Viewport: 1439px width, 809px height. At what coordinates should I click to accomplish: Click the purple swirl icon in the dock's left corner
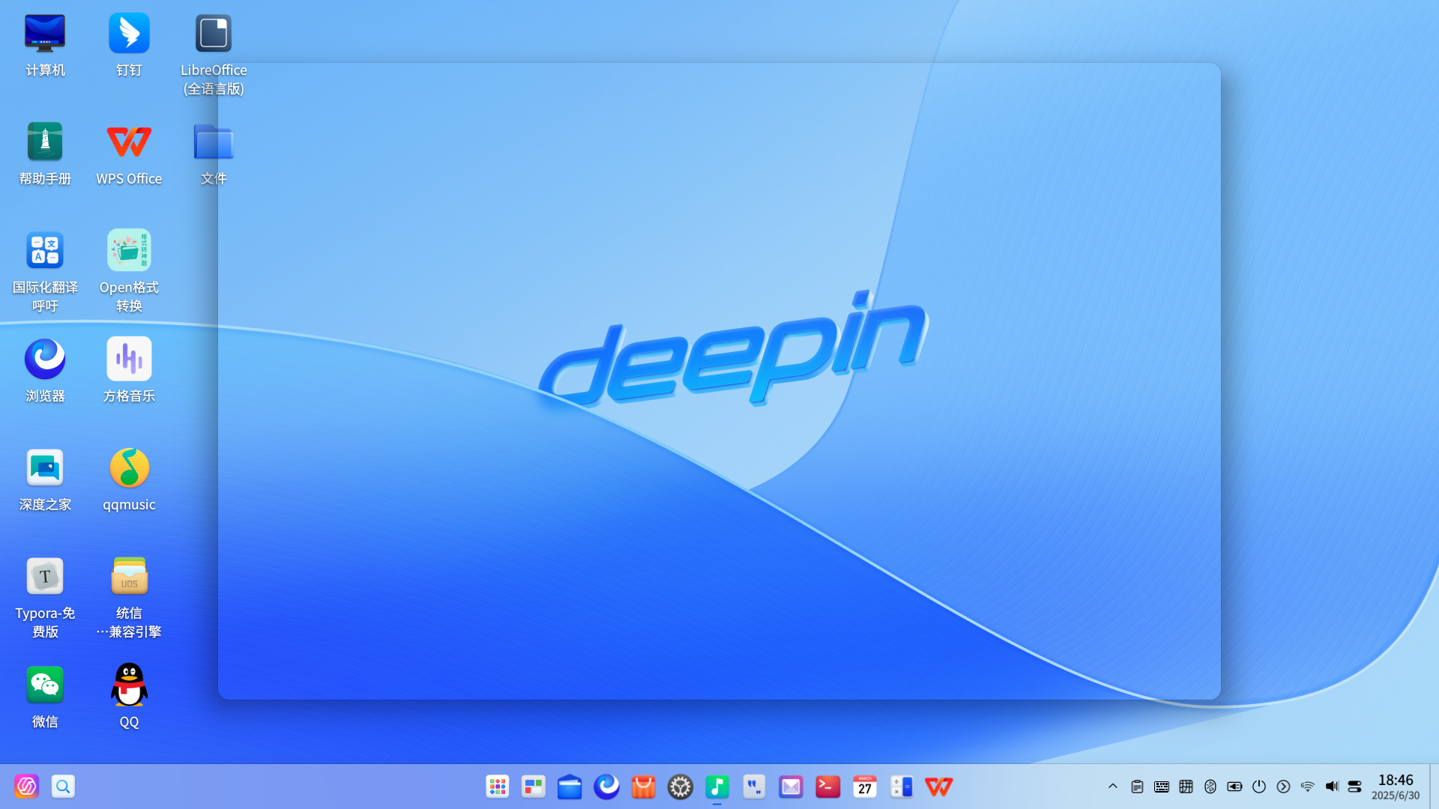tap(26, 787)
